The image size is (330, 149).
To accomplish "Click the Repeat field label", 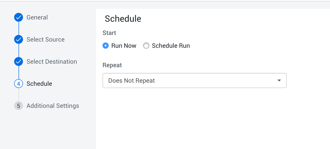I will 112,65.
